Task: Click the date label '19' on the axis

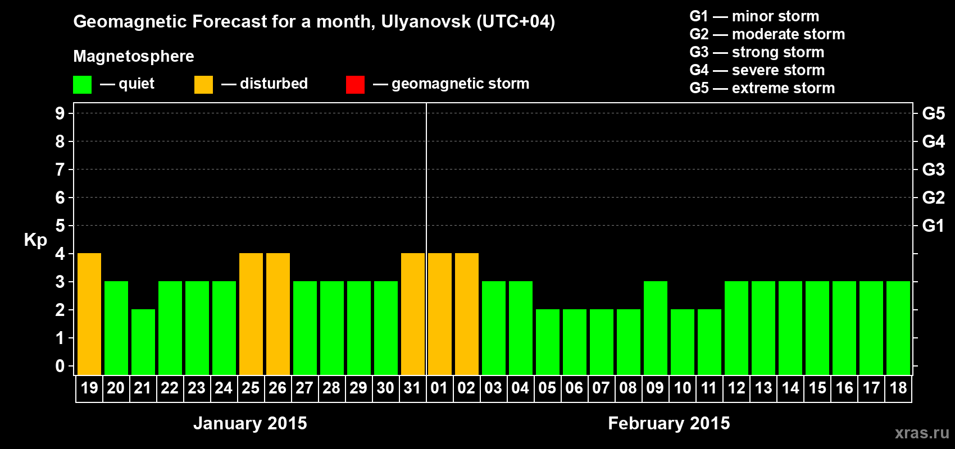Action: pyautogui.click(x=89, y=388)
